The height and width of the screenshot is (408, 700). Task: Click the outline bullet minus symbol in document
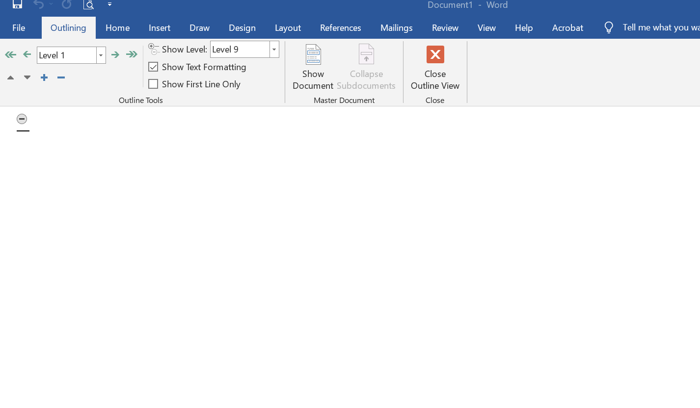(x=22, y=119)
